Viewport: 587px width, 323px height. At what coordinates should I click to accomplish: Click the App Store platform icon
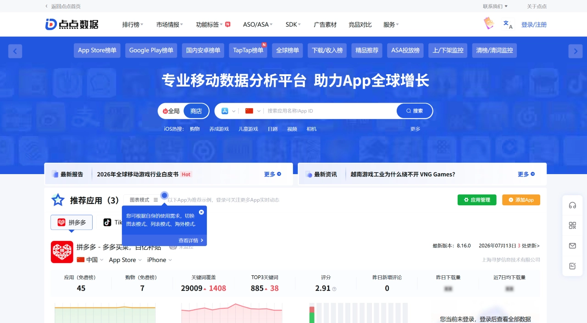225,111
